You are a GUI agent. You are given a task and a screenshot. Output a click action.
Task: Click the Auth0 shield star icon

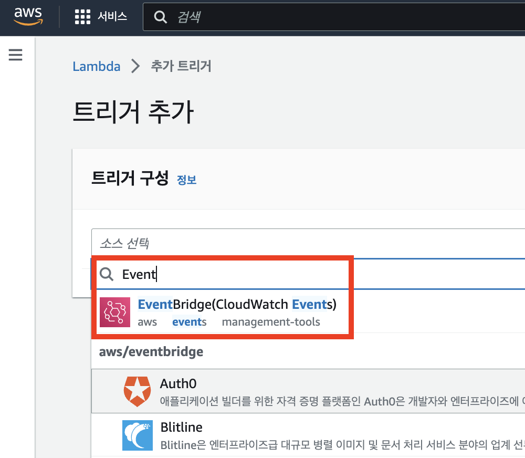coord(137,391)
